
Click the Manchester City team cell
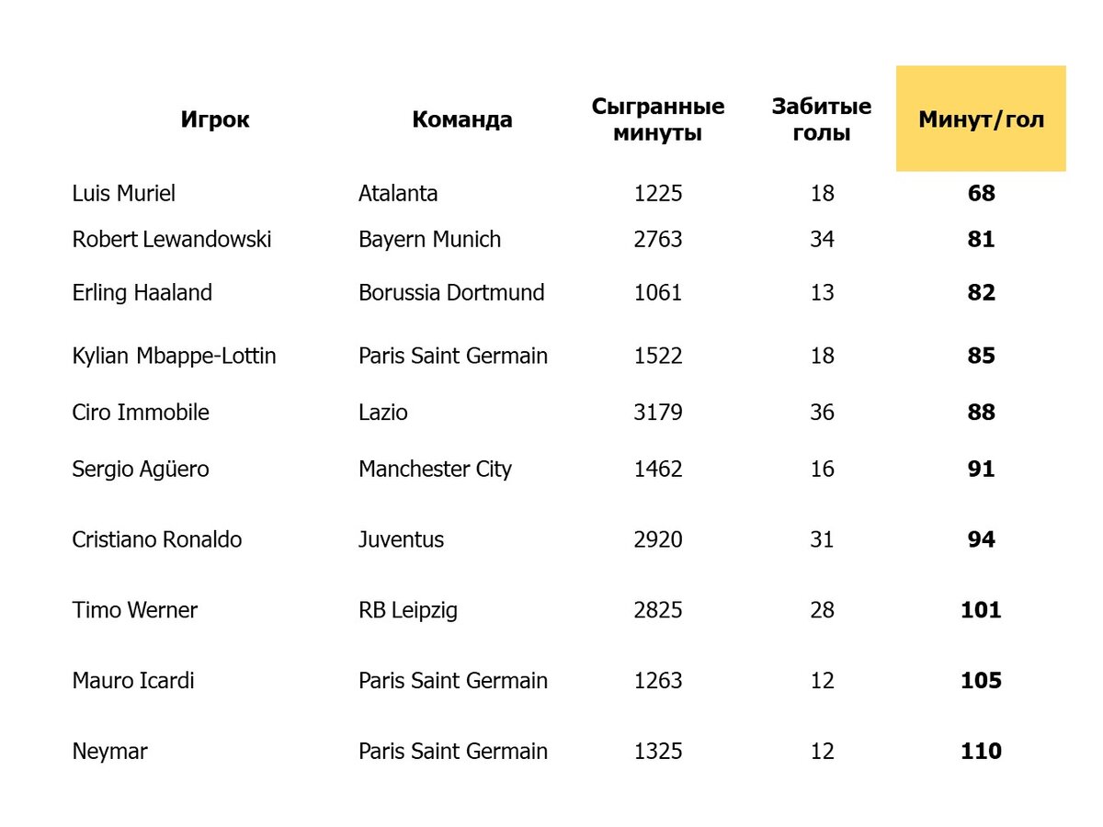(x=435, y=469)
